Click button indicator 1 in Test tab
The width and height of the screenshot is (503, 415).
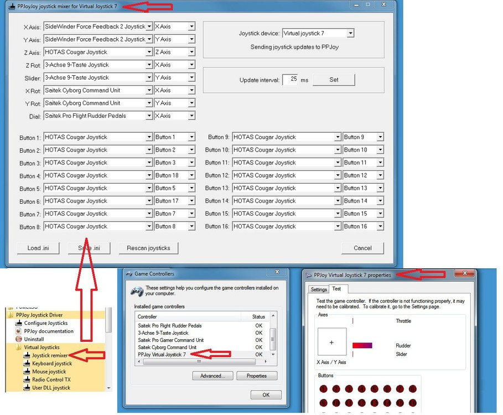click(x=323, y=389)
